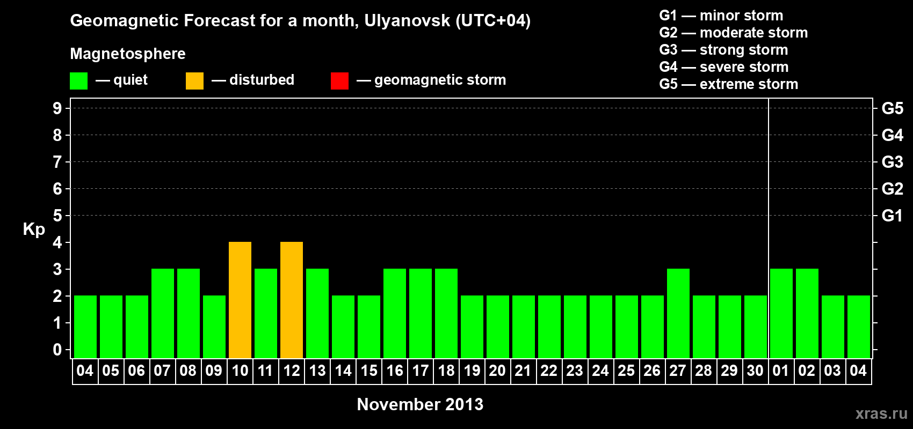
Task: Click the date label 28 on the axis
Action: click(704, 371)
